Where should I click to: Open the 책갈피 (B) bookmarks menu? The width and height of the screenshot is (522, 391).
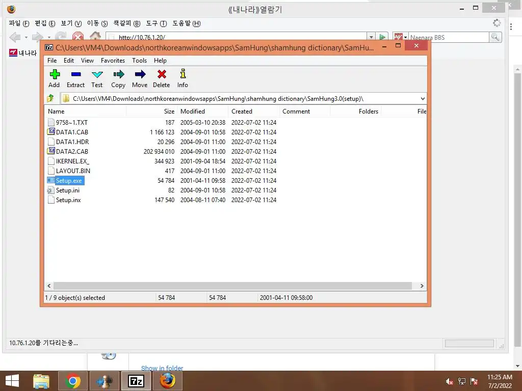tap(127, 23)
